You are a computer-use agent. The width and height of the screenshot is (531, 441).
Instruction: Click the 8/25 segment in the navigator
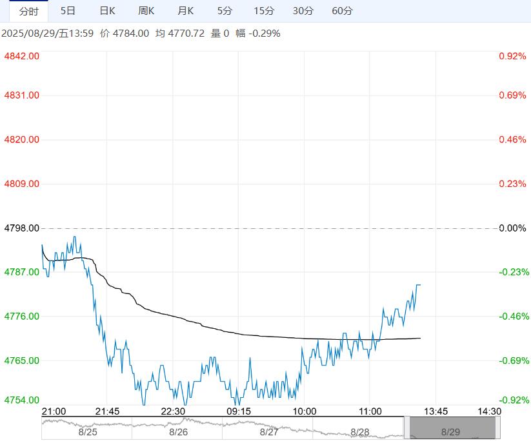87,428
